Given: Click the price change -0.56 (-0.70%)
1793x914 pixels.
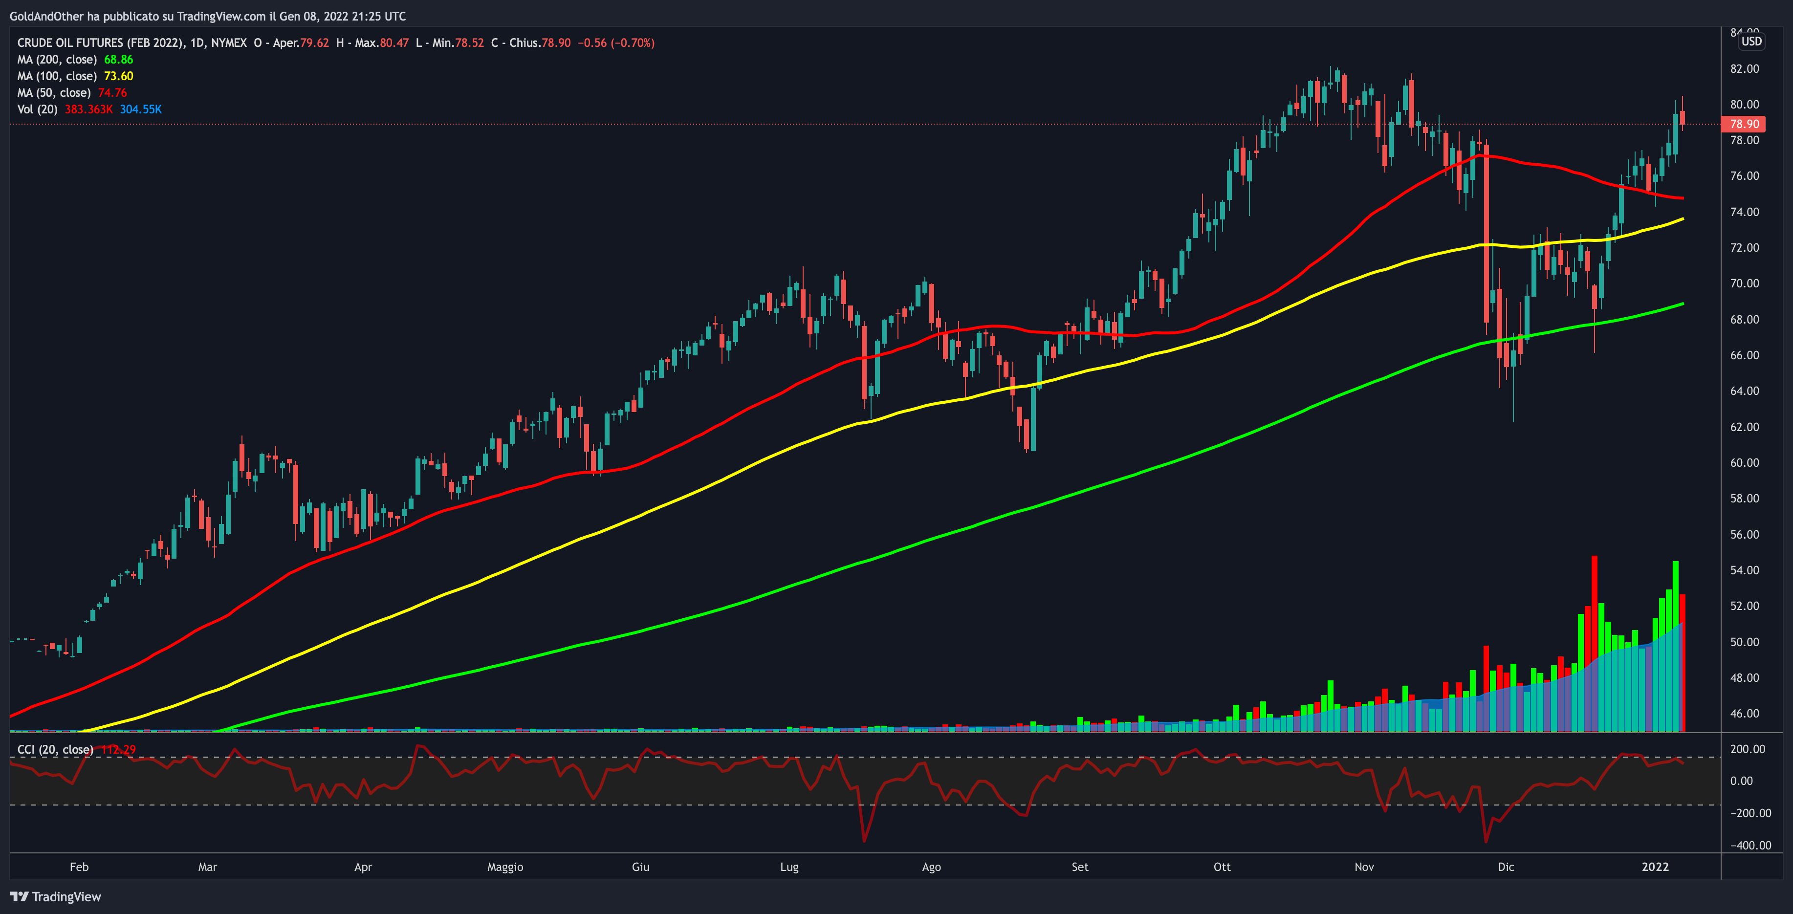Looking at the screenshot, I should tap(616, 43).
